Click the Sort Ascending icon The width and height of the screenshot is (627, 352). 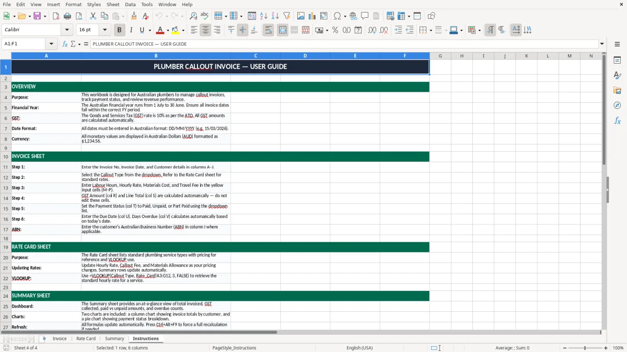(264, 16)
